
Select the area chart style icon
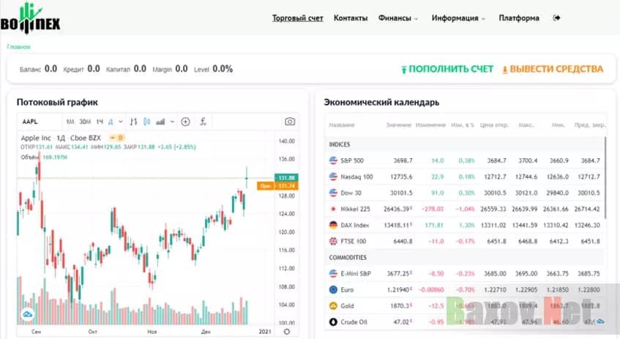tap(161, 122)
